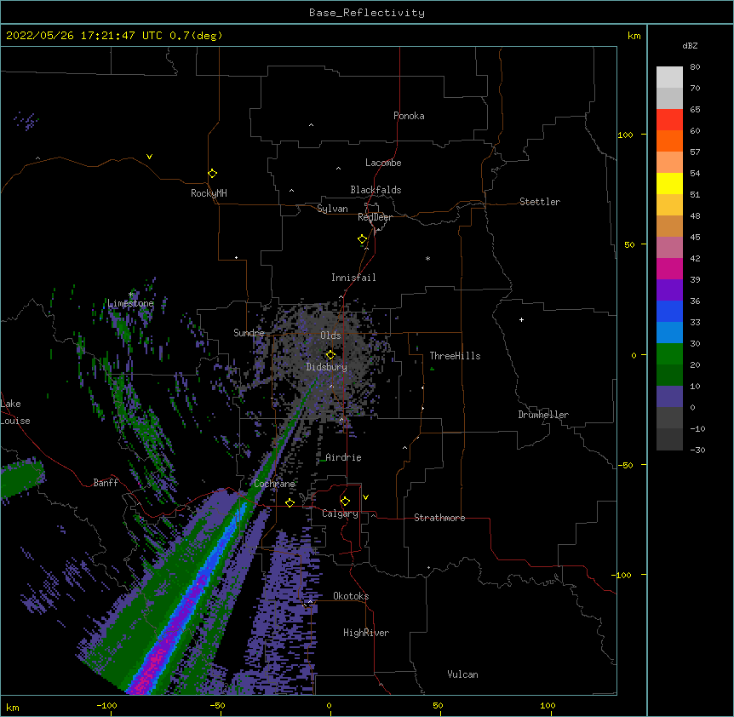The image size is (734, 717).
Task: Click the Banff town label
Action: click(x=106, y=483)
